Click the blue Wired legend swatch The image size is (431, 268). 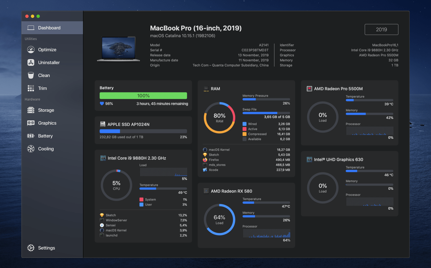click(x=244, y=124)
